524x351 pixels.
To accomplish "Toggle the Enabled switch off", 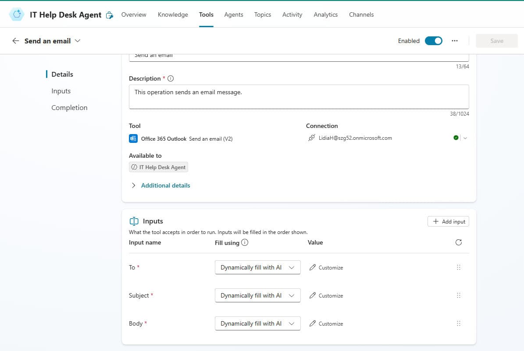I will (x=433, y=41).
